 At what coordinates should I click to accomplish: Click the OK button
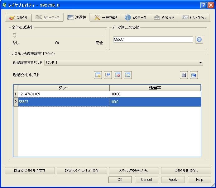point(120,180)
